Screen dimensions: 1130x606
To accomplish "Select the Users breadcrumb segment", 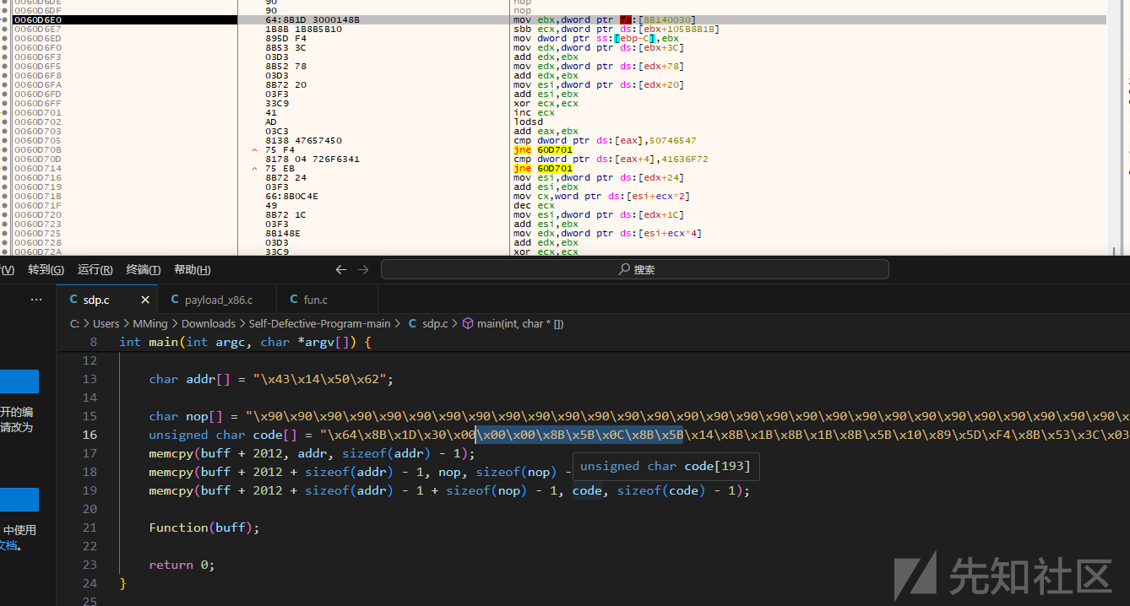I will click(106, 323).
